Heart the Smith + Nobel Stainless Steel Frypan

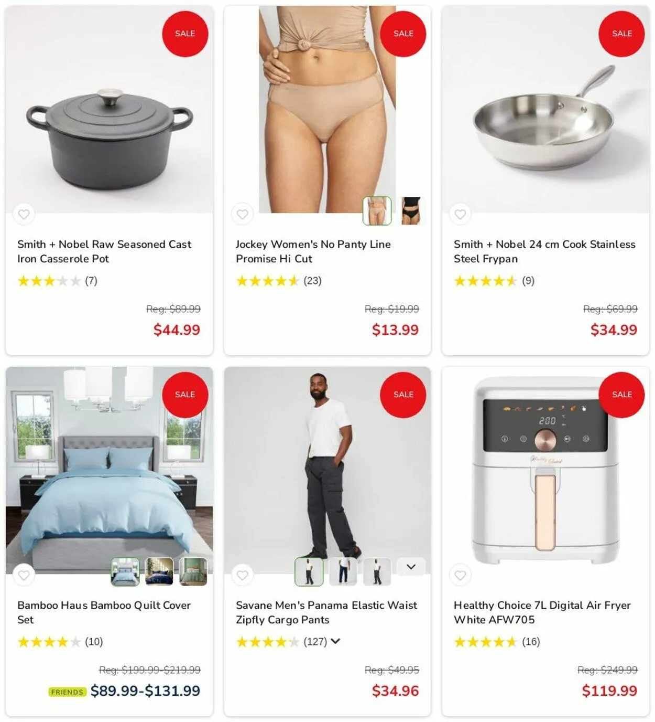pos(460,214)
